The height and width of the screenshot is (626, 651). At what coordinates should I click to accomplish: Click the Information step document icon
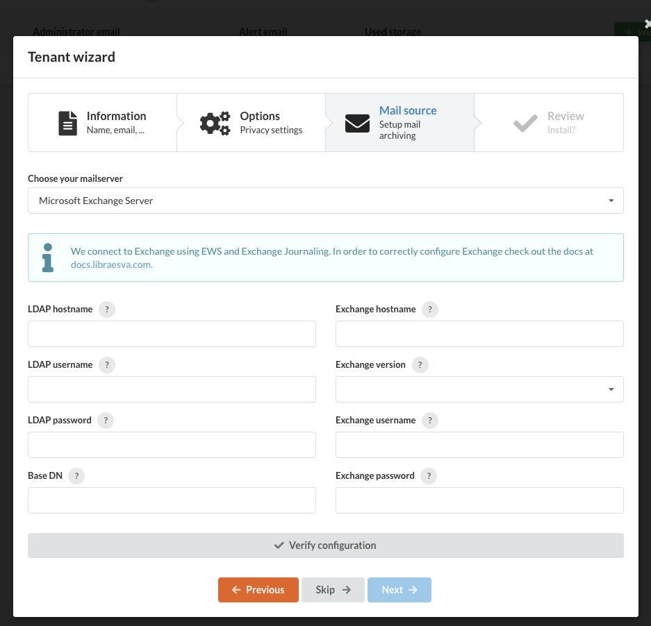coord(67,123)
